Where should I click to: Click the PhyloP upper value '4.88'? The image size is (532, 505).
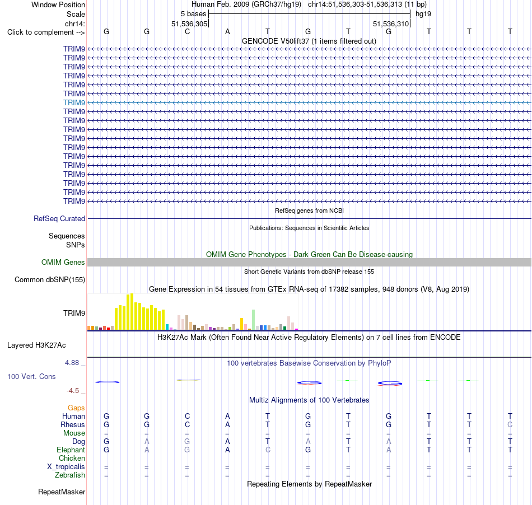72,363
